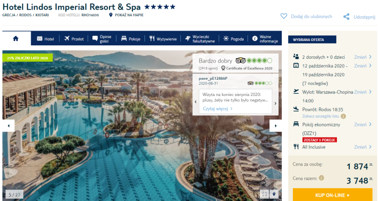Click the Kup on-line button

333,195
